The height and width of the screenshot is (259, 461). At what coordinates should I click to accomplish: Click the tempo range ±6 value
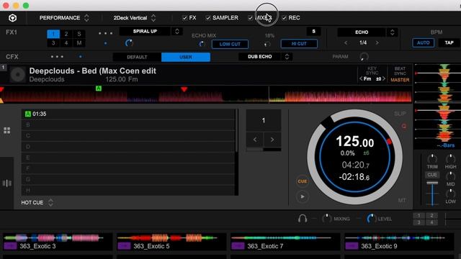coord(366,153)
